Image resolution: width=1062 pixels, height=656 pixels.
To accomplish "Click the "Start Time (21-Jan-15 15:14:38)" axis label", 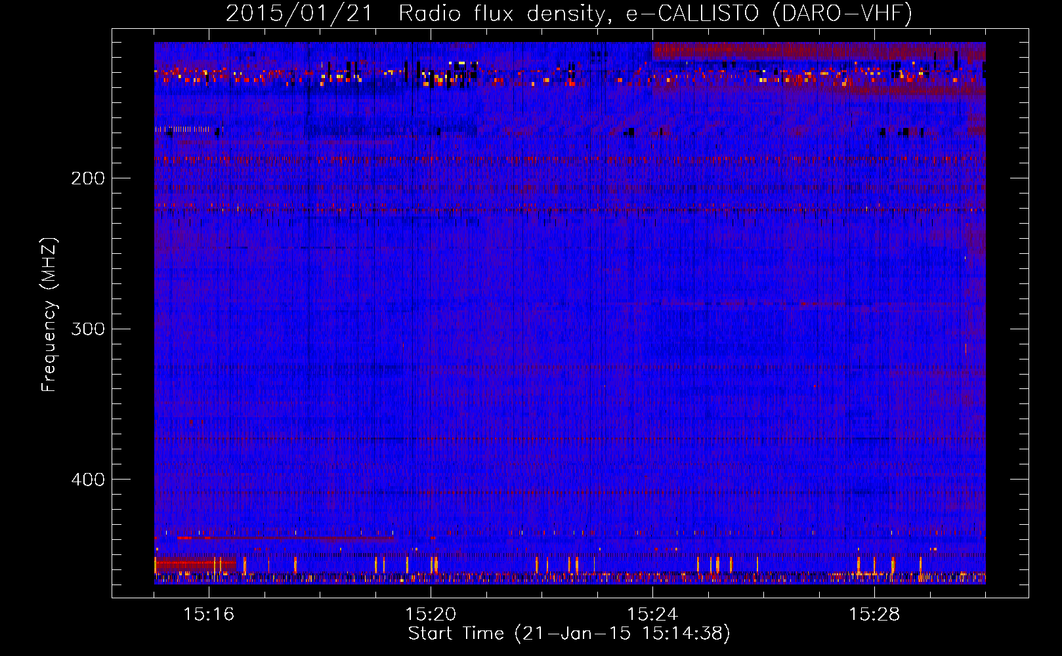I will tap(568, 634).
